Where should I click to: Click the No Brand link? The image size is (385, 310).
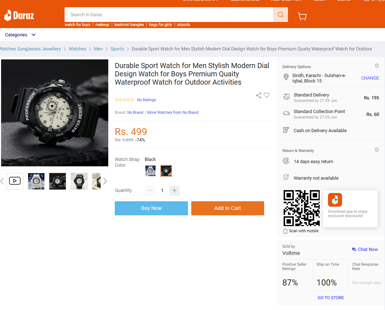(135, 112)
